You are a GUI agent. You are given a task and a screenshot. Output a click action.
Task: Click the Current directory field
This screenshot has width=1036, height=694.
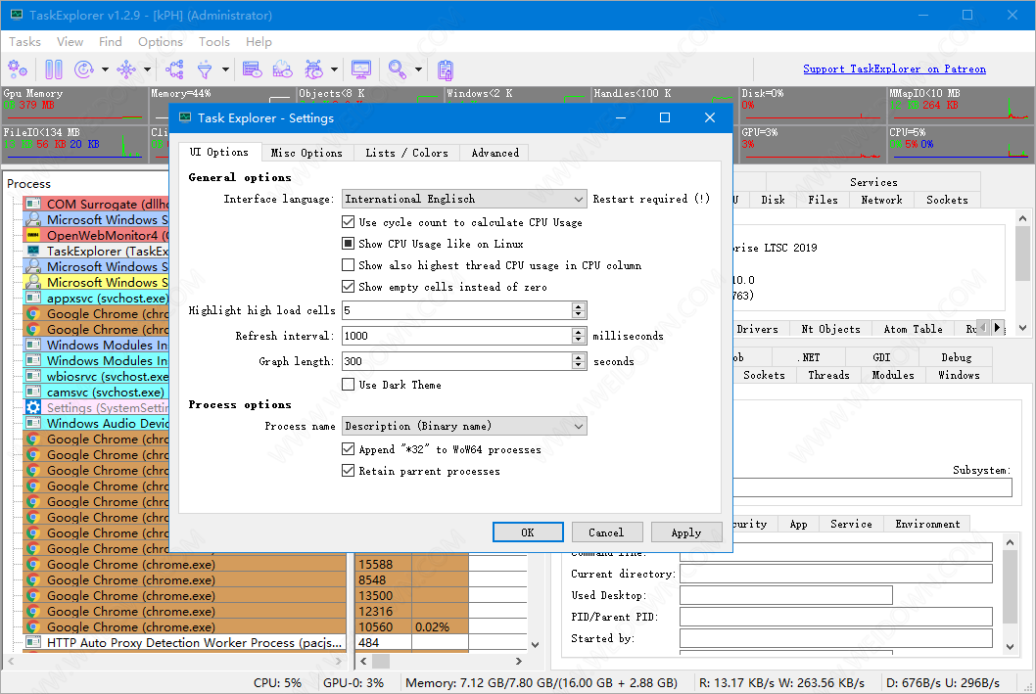click(x=836, y=574)
